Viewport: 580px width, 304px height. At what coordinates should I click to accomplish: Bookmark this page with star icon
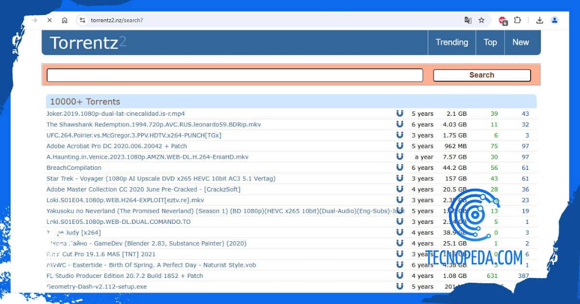(x=481, y=20)
